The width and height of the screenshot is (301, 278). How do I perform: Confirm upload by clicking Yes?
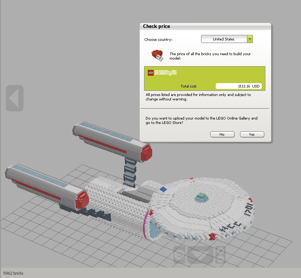[x=252, y=134]
